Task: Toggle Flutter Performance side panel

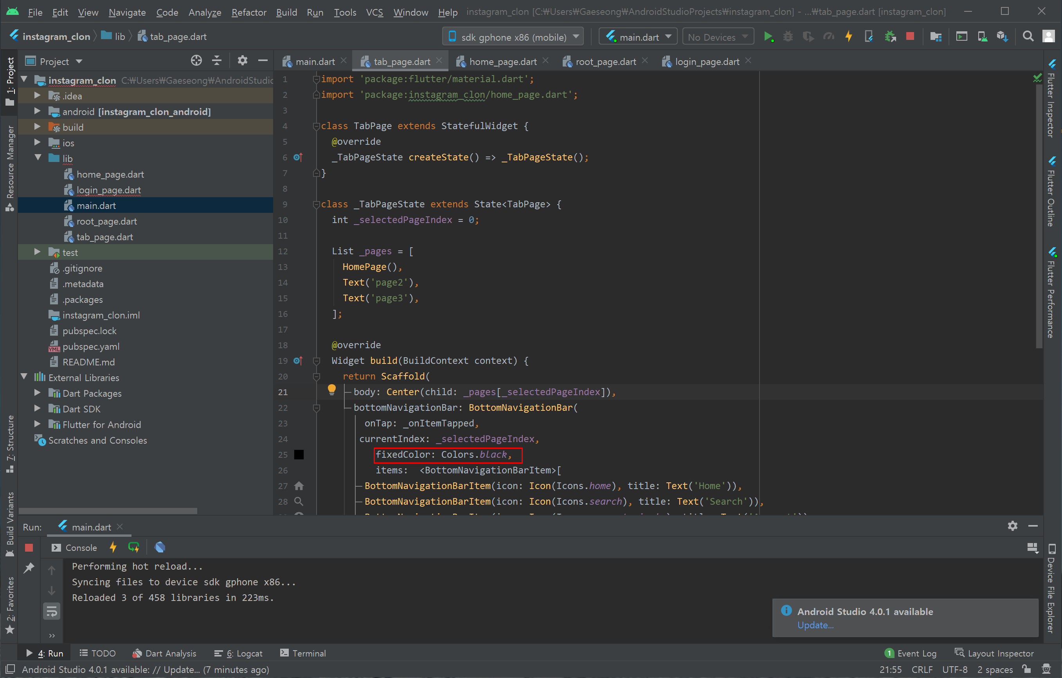Action: click(x=1052, y=293)
